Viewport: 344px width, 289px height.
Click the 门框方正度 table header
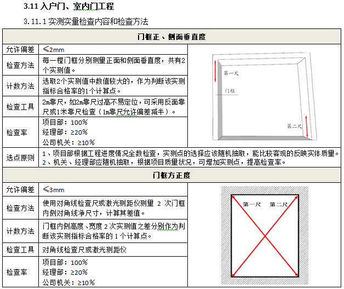(x=172, y=176)
